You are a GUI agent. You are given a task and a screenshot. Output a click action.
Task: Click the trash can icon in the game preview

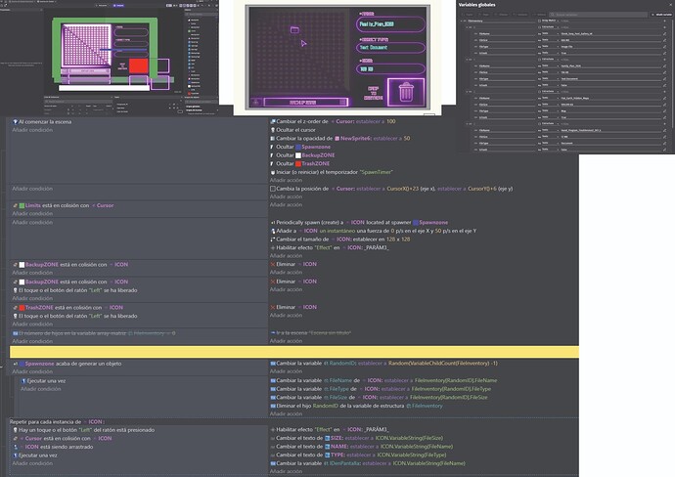[x=406, y=93]
